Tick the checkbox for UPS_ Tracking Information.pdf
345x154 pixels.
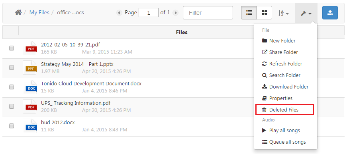pos(12,106)
